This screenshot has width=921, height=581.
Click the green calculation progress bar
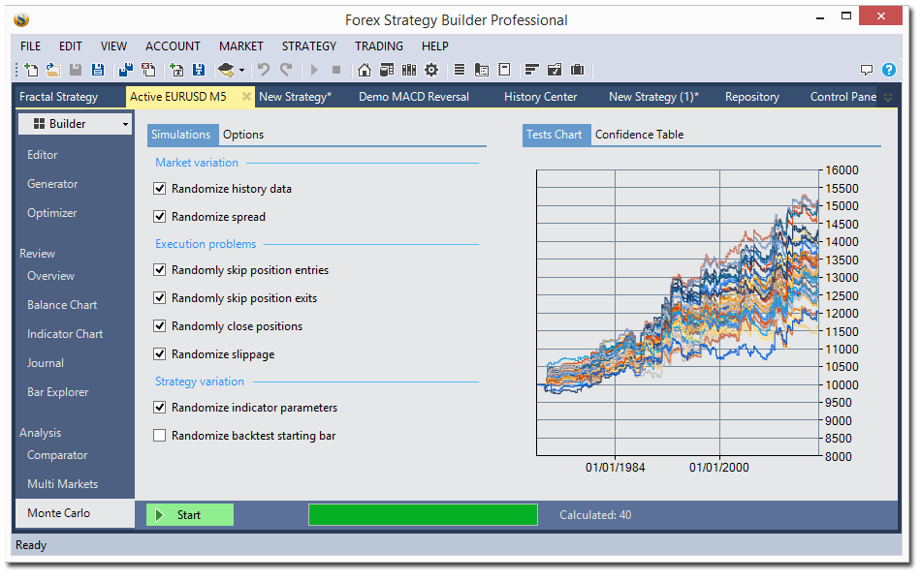422,514
